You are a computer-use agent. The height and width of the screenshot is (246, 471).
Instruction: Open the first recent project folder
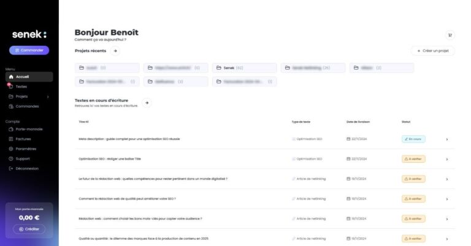point(107,68)
